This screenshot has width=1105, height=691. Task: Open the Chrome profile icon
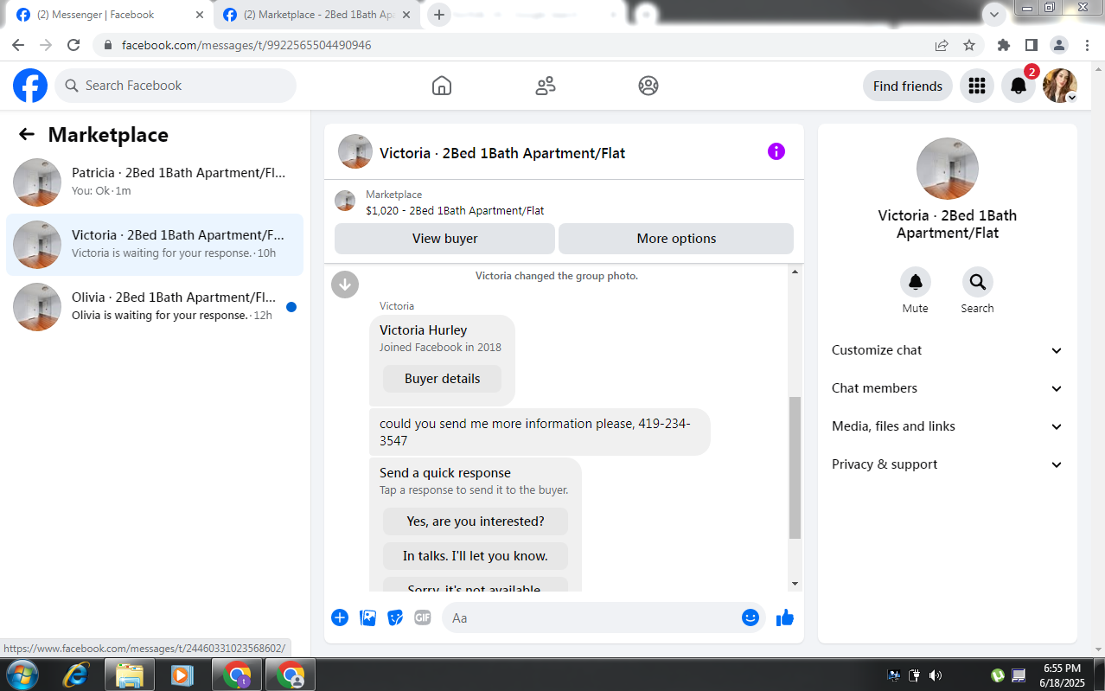[x=1059, y=45]
